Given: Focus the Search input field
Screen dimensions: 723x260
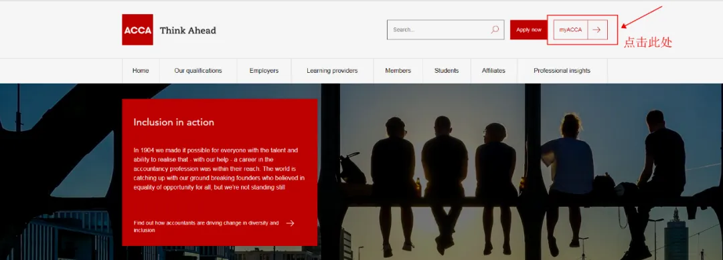Looking at the screenshot, I should click(445, 29).
